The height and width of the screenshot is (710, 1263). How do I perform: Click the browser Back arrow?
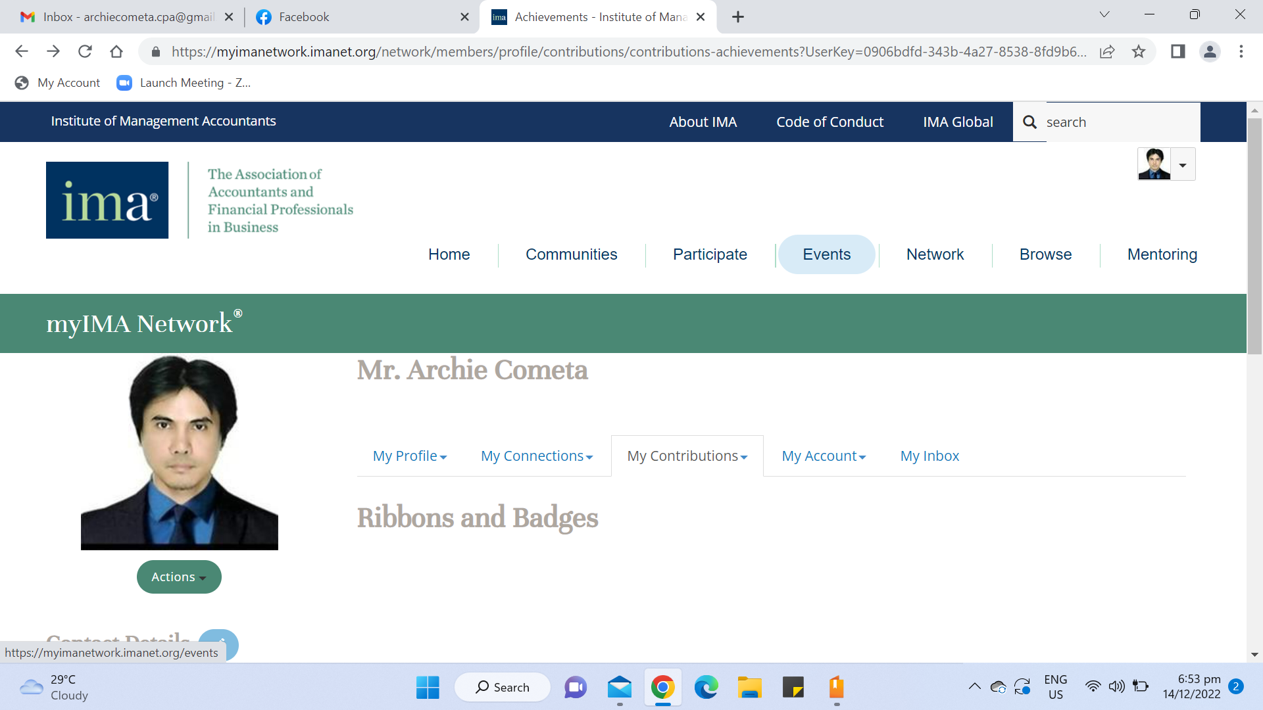(22, 51)
